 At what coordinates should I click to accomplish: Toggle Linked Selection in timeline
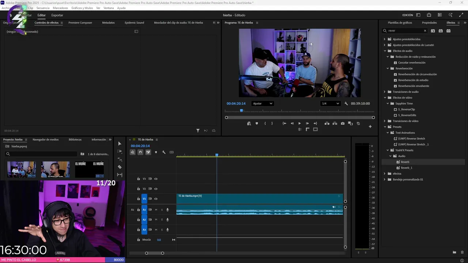click(148, 152)
